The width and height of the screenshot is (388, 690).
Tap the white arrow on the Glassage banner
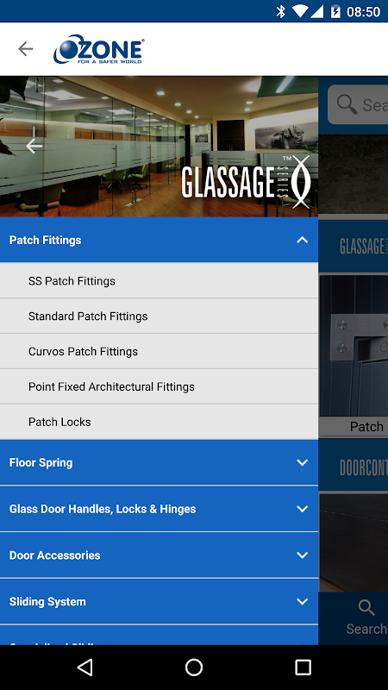(34, 146)
